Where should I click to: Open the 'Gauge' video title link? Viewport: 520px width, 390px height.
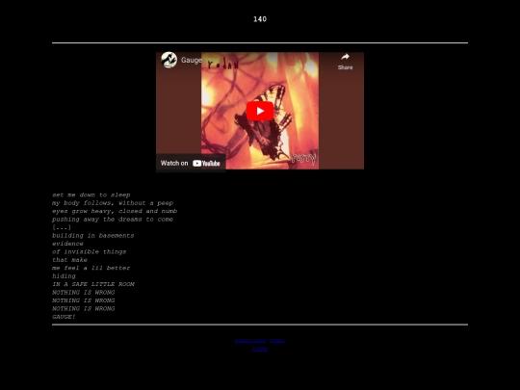(192, 60)
